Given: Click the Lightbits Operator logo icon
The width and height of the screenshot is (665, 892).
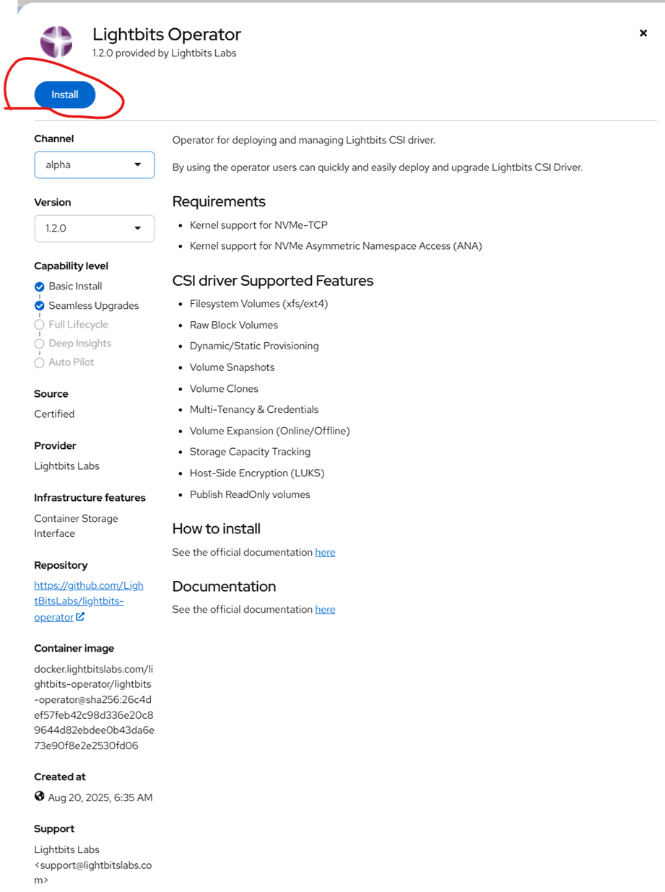Looking at the screenshot, I should click(56, 42).
